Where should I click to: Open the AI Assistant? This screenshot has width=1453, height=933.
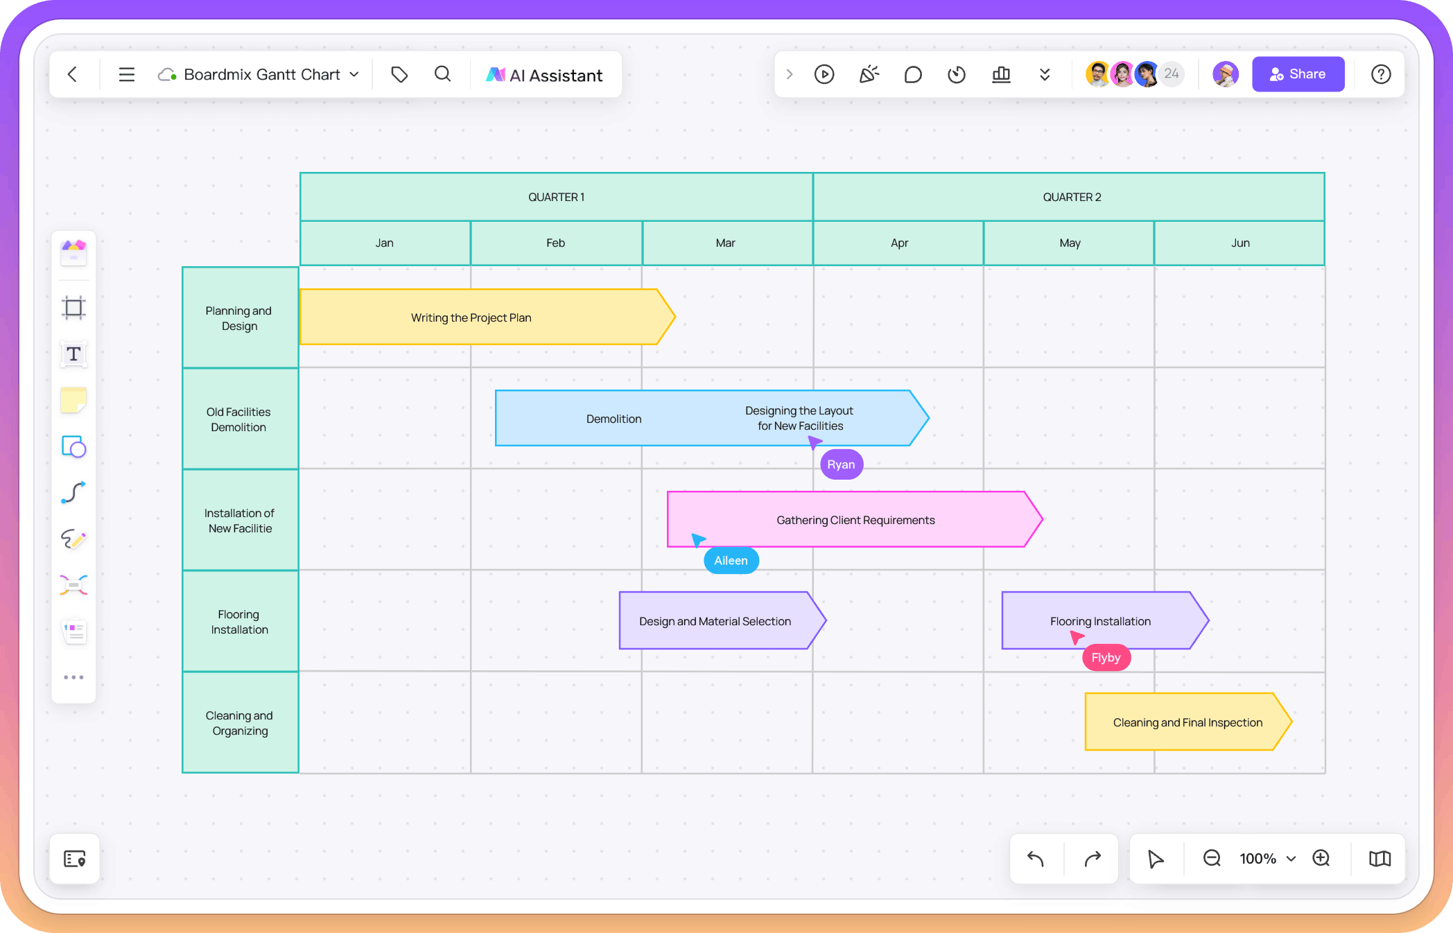tap(546, 74)
